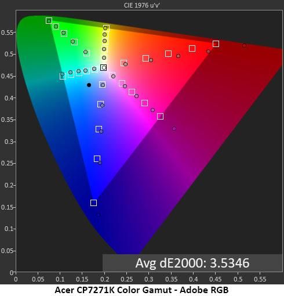Select the cyan target square at the gamut edge
Image resolution: width=284 pixels, height=296 pixels.
coord(63,76)
